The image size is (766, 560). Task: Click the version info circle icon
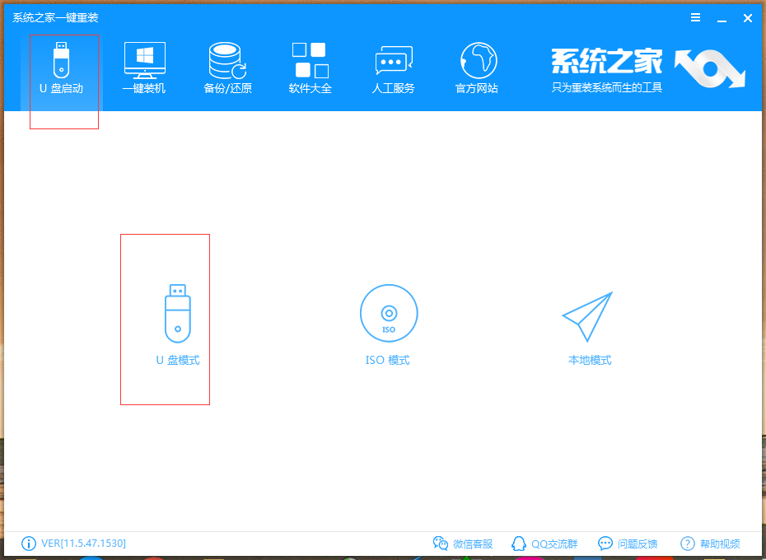click(29, 544)
